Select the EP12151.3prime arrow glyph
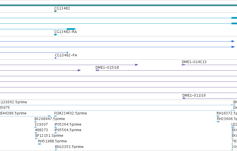The height and width of the screenshot is (151, 237). tap(36, 138)
